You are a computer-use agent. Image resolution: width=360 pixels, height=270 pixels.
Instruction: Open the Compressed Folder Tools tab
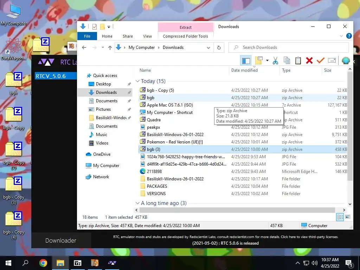[186, 36]
